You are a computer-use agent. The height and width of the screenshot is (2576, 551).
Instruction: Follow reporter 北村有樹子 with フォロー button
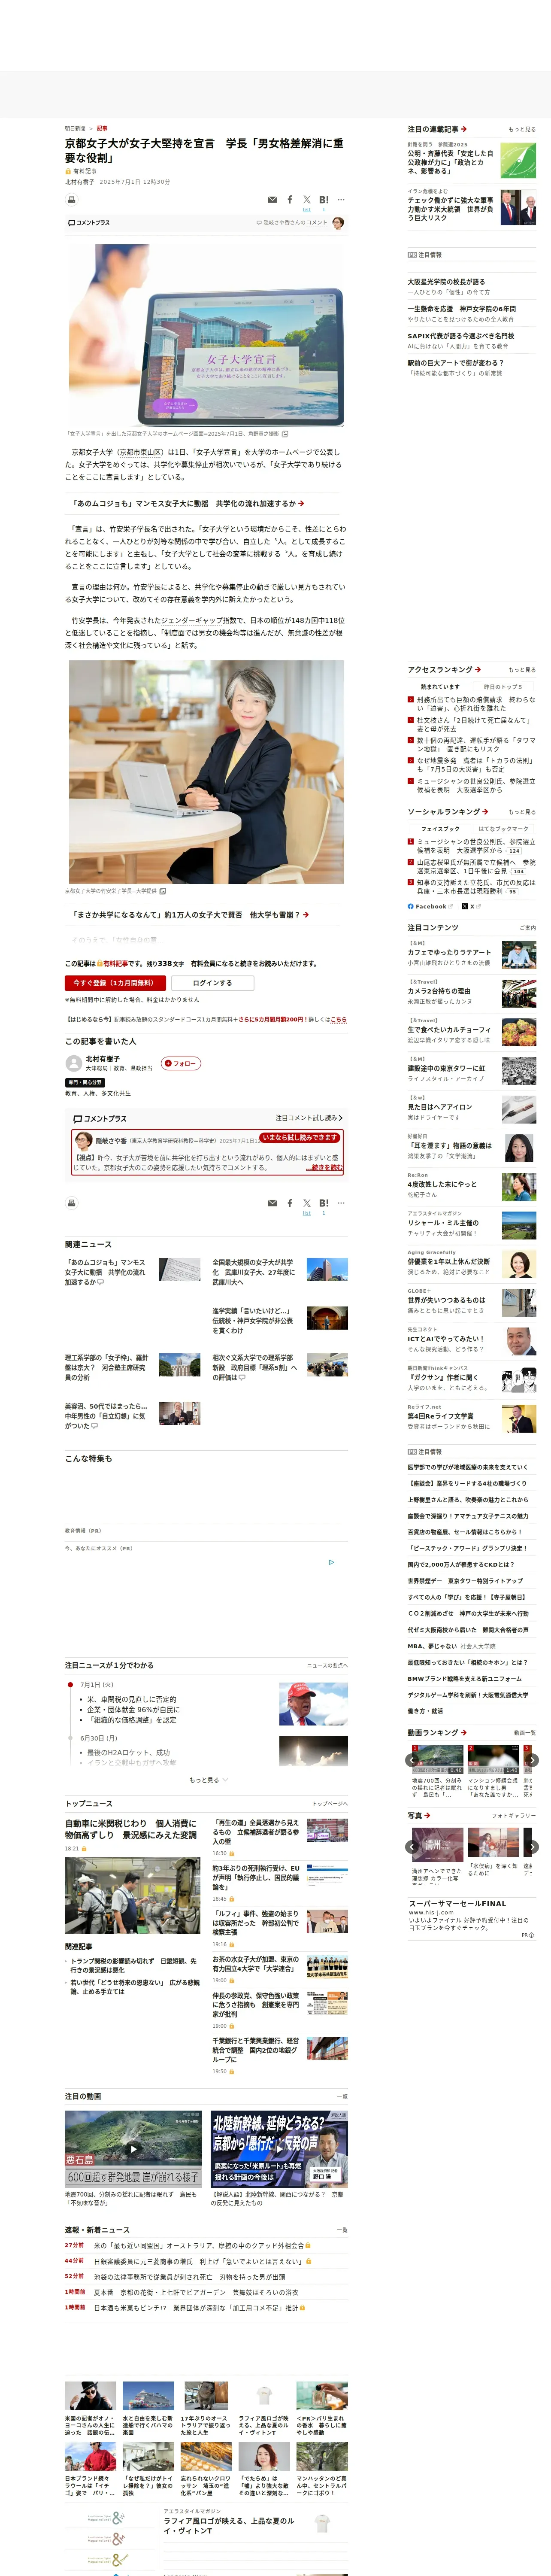181,1063
